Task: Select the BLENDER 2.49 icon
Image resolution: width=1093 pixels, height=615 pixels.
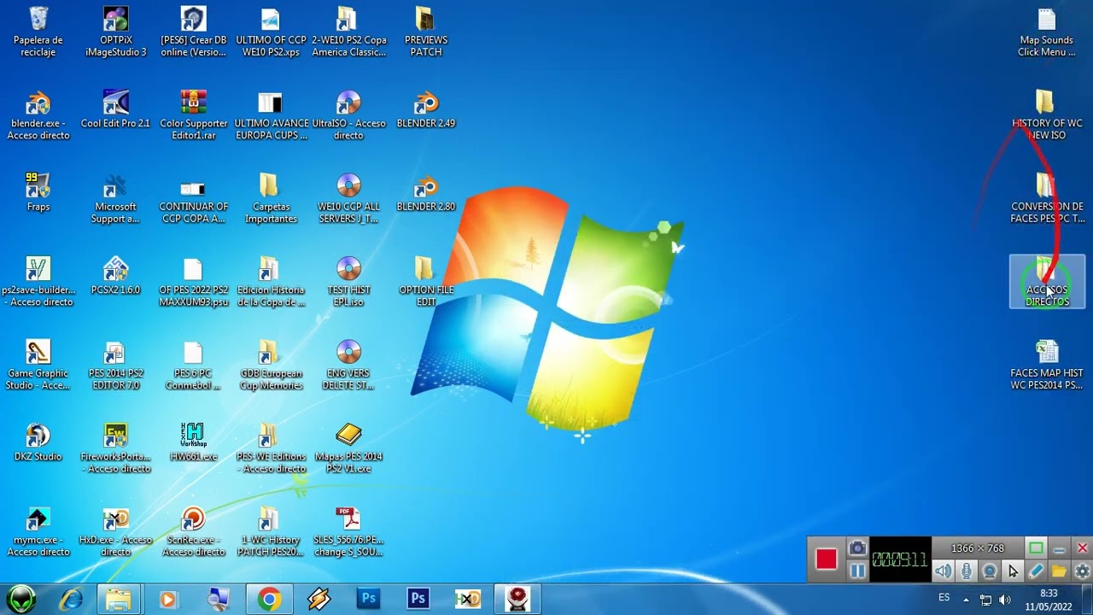Action: tap(426, 109)
